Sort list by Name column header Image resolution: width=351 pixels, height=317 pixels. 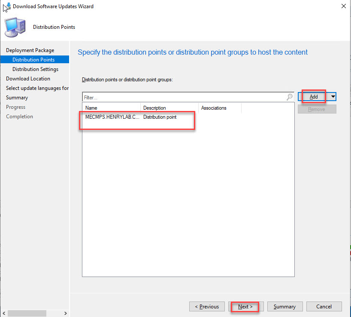[x=112, y=108]
